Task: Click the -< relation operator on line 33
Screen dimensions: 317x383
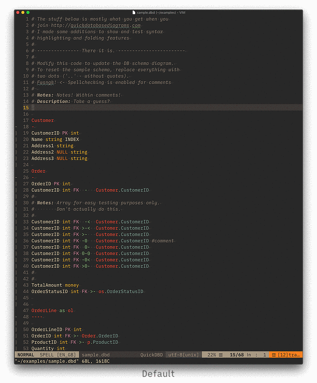Action: [x=87, y=222]
